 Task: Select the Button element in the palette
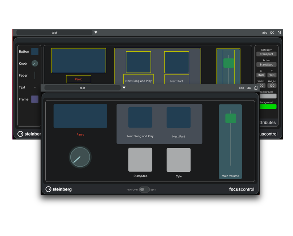click(x=34, y=51)
